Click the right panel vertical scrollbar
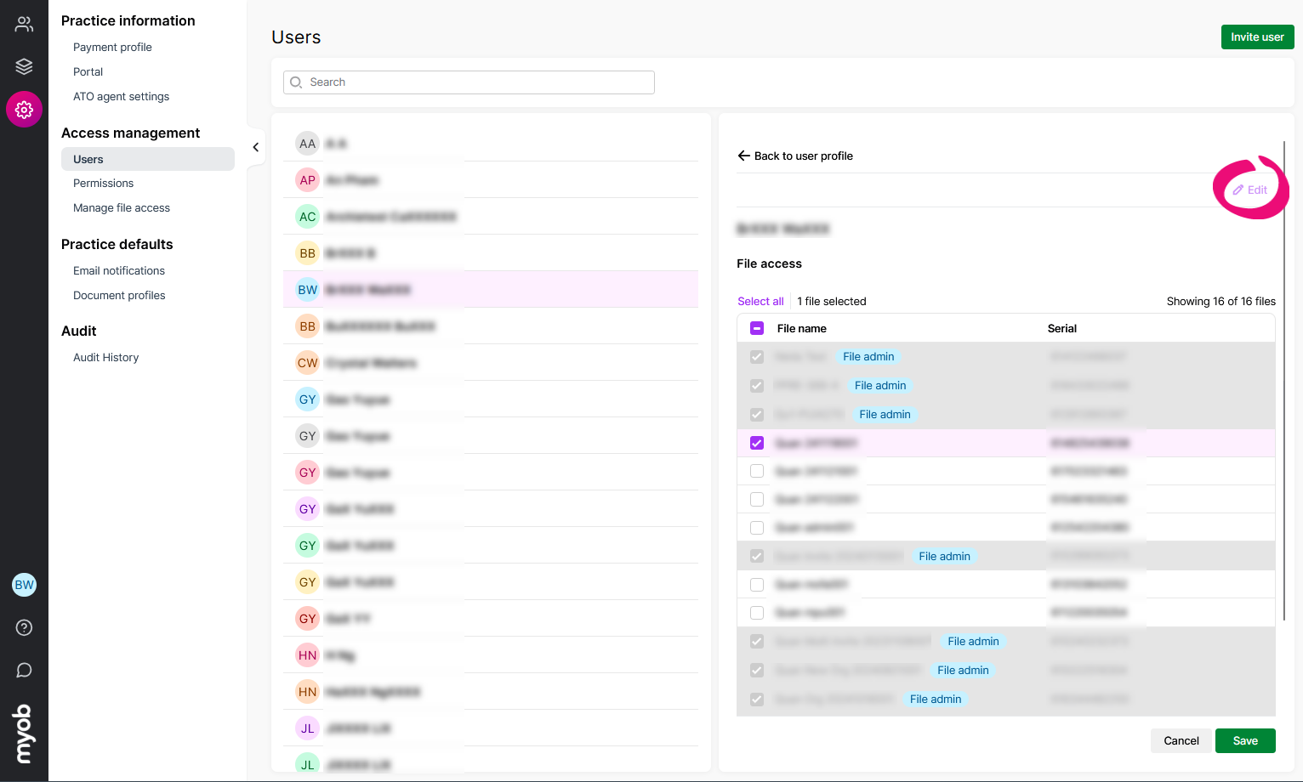This screenshot has width=1303, height=782. click(x=1283, y=381)
